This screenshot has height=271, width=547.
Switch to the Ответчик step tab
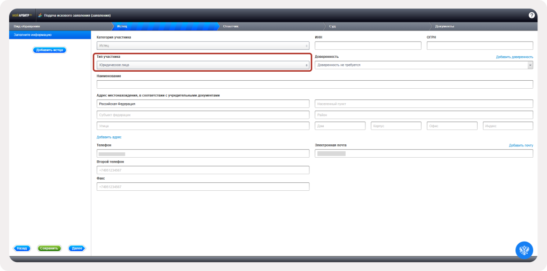230,26
